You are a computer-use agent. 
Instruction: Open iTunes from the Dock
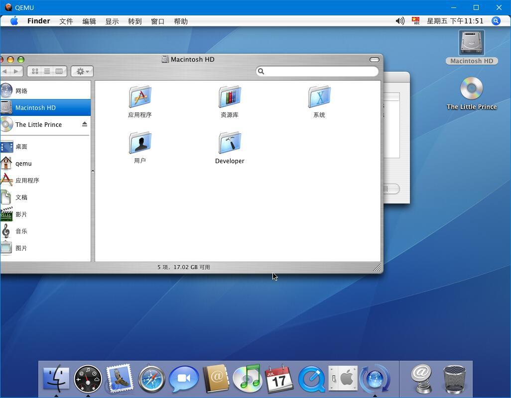pyautogui.click(x=248, y=379)
